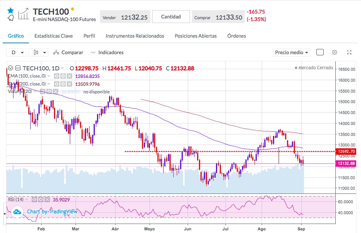The width and height of the screenshot is (361, 233).
Task: Click the Mercado Cerrado status indicator
Action: coord(314,68)
